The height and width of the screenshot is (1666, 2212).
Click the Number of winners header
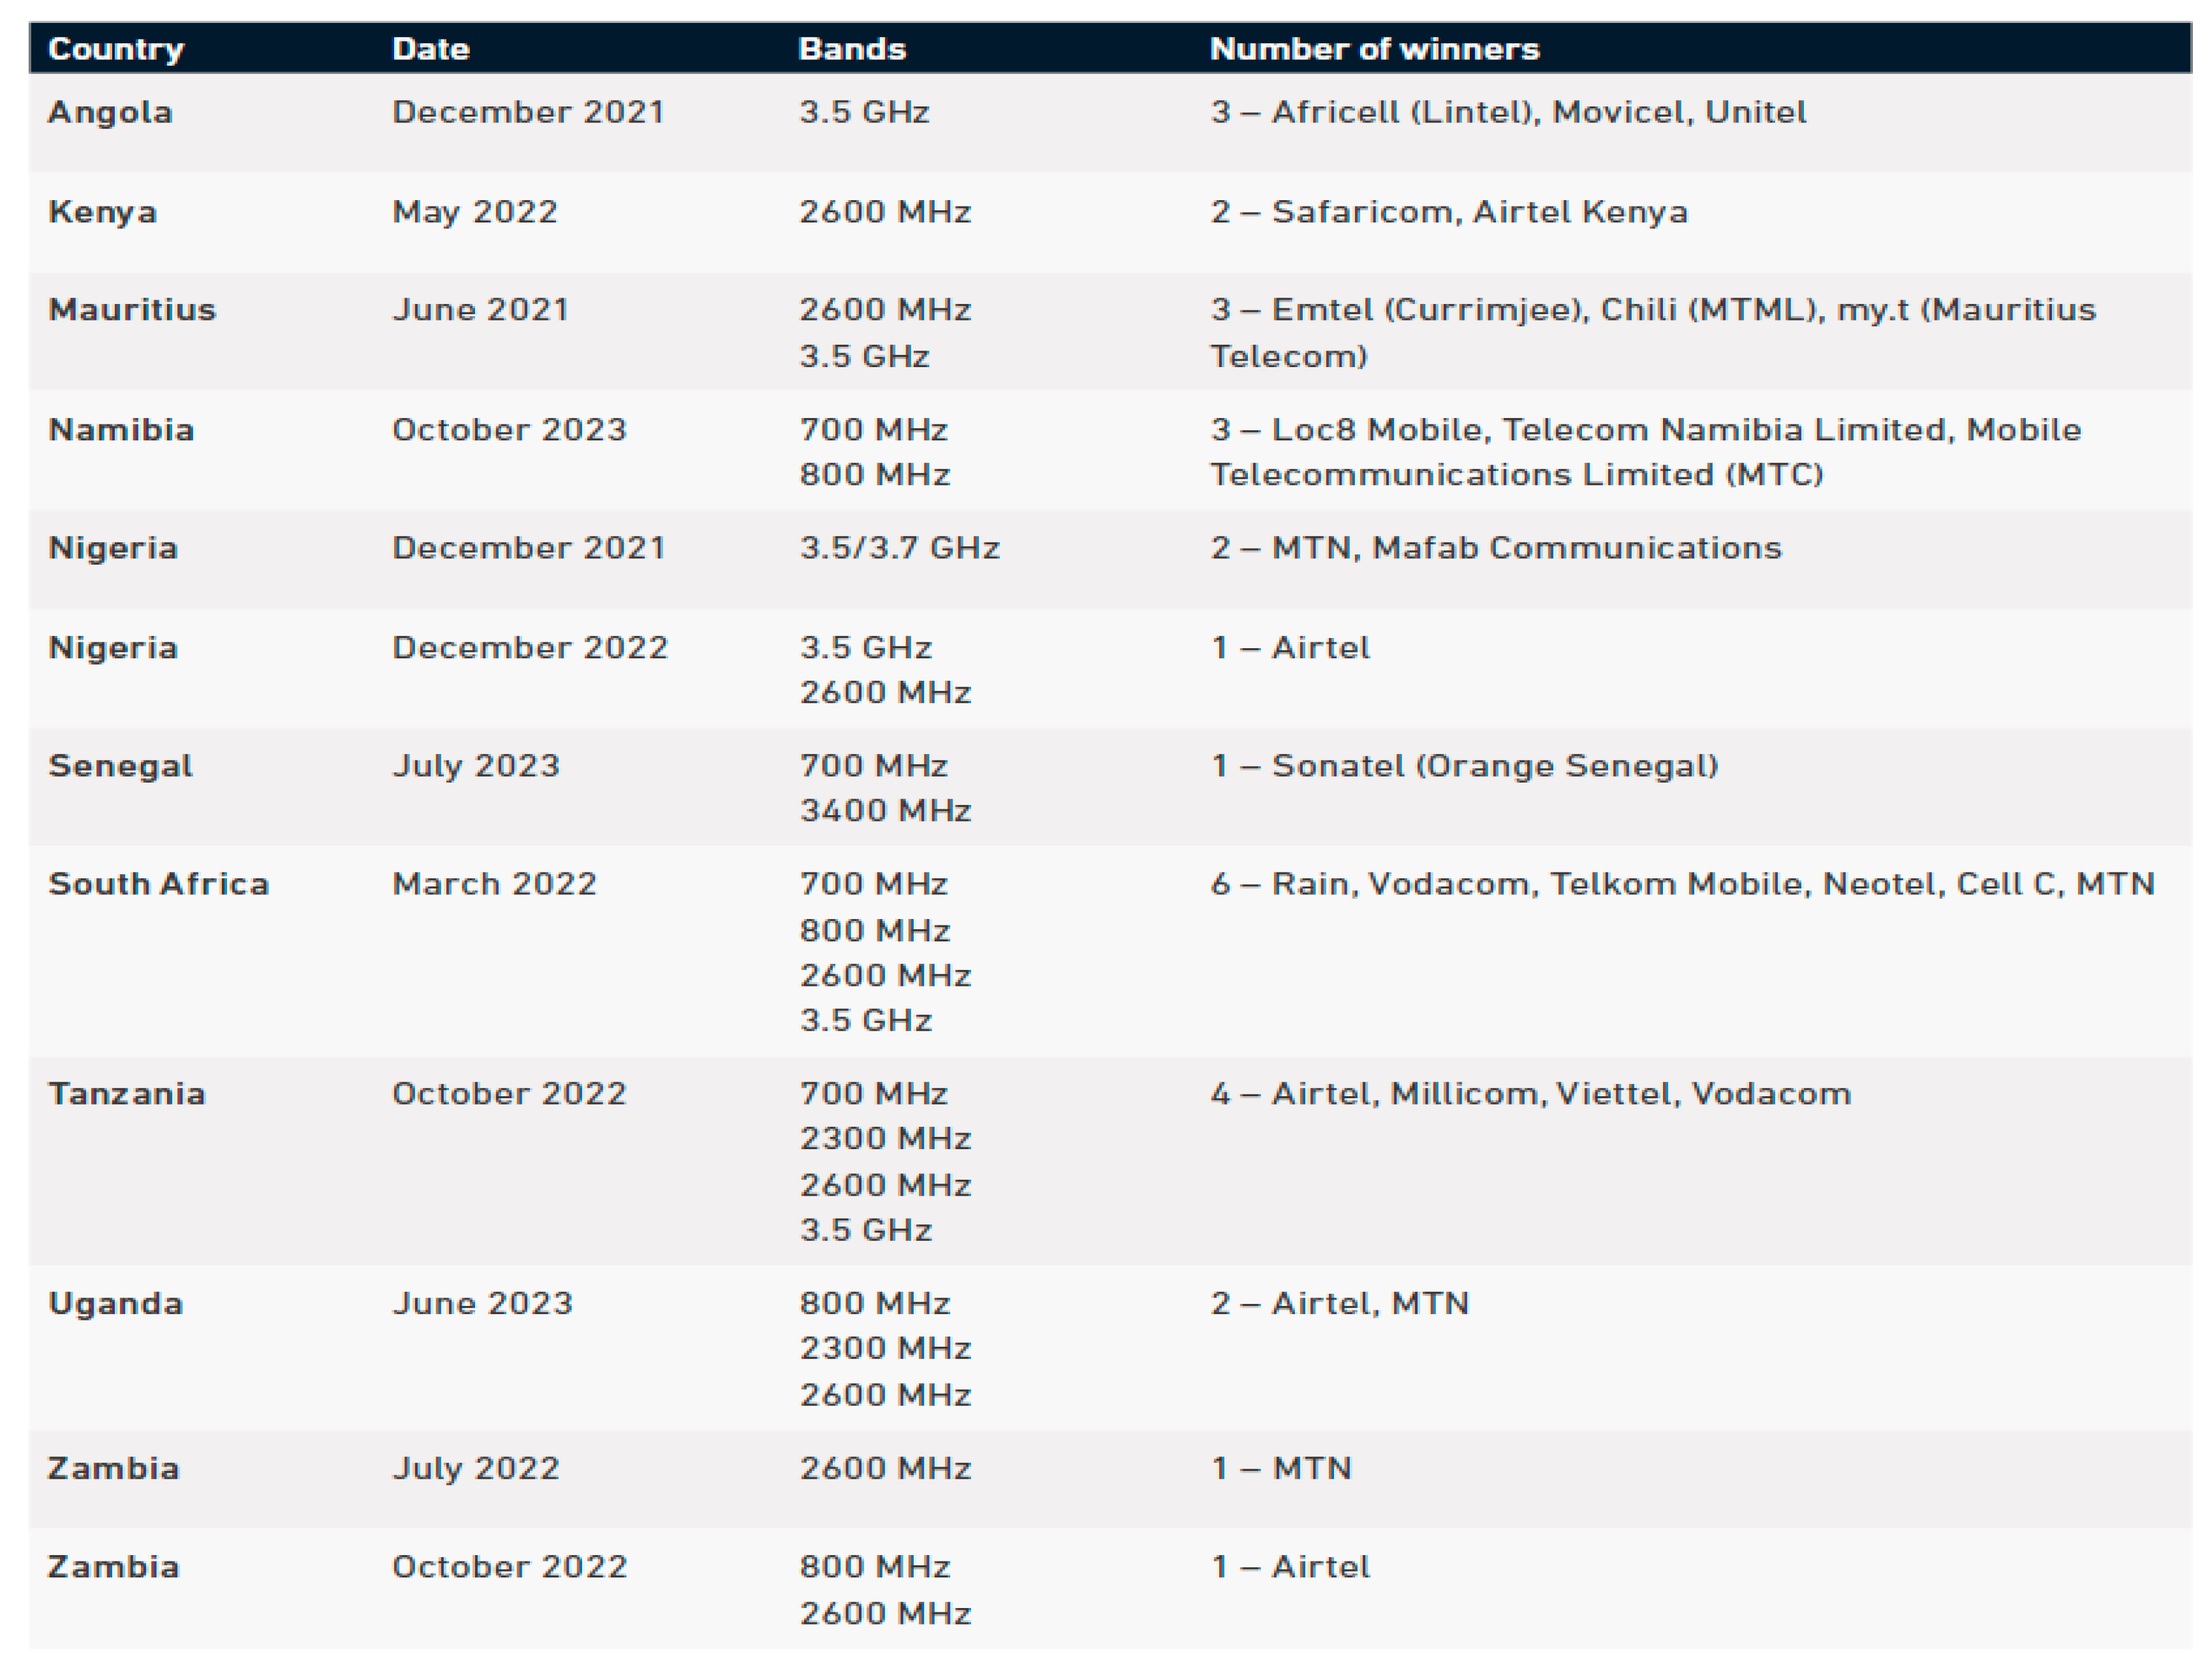1374,49
